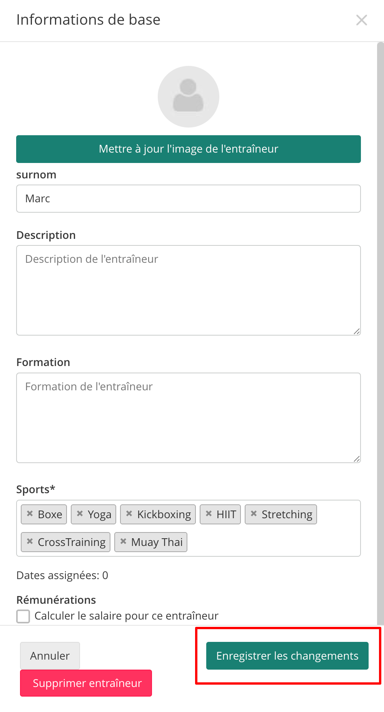The image size is (384, 712).
Task: Remove the Yoga sport tag
Action: point(80,514)
